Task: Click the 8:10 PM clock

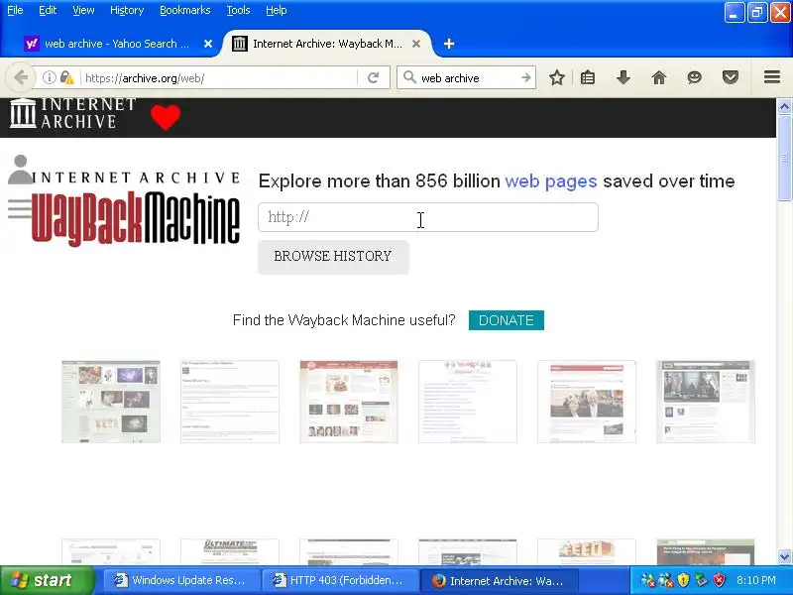Action: [x=756, y=580]
